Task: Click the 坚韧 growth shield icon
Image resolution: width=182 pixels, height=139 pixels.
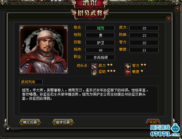Action: point(94,72)
